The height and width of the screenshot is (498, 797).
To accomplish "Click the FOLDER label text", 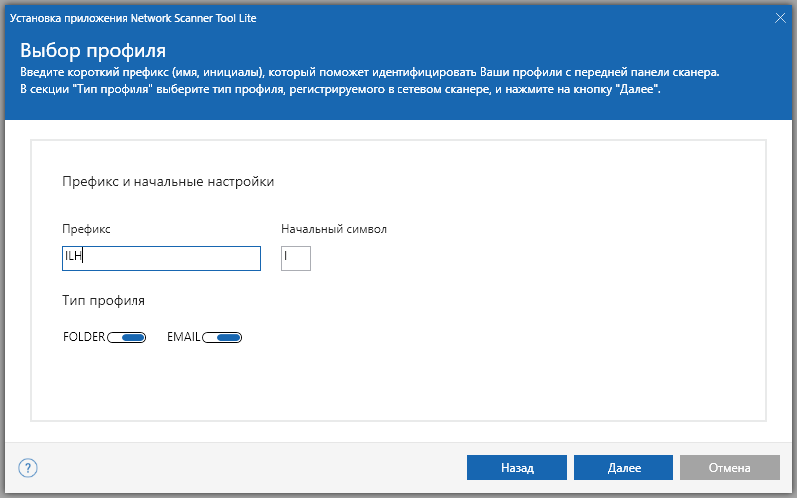I will tap(83, 337).
